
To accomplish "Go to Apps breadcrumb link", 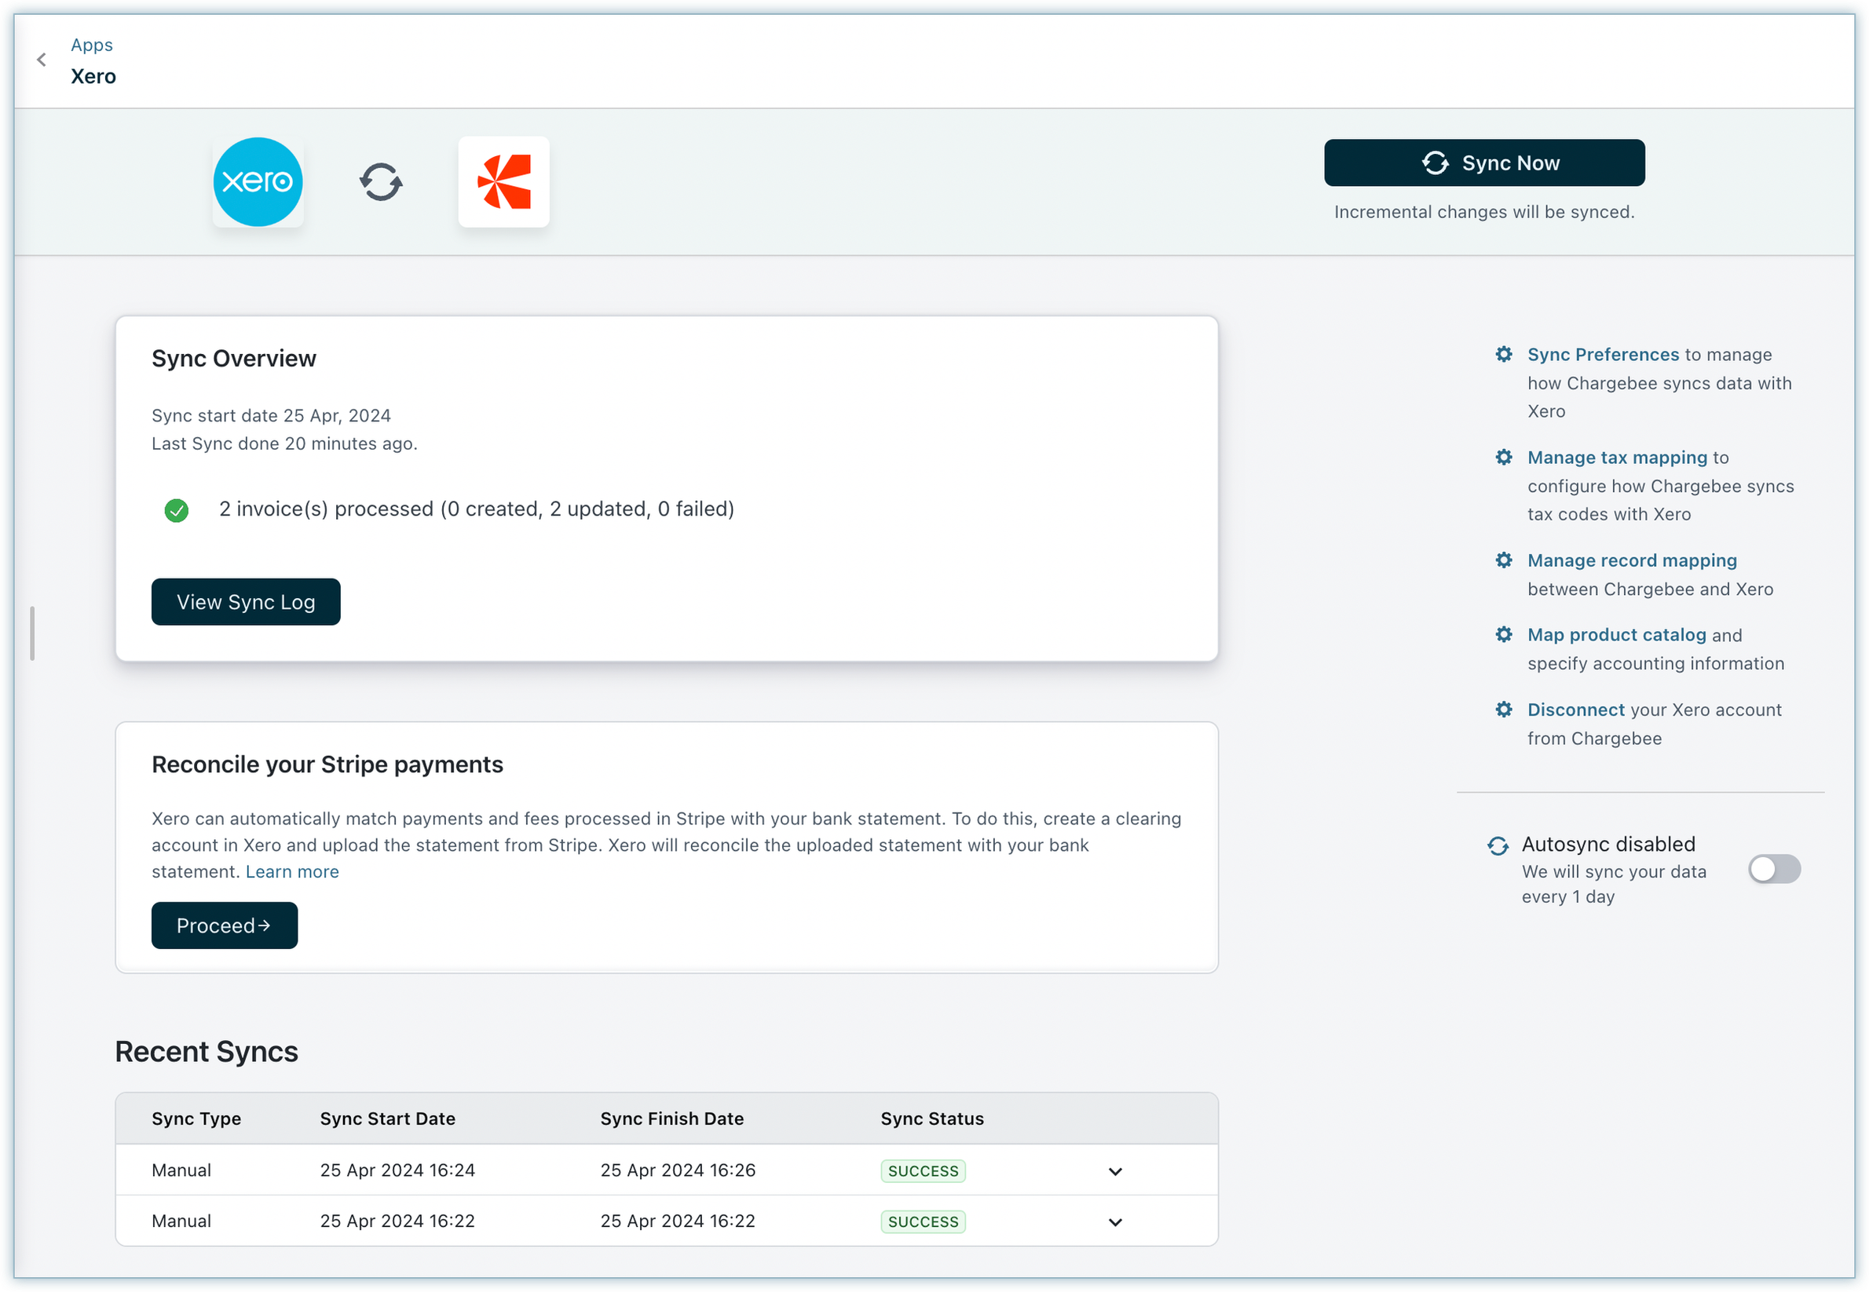I will coord(92,46).
